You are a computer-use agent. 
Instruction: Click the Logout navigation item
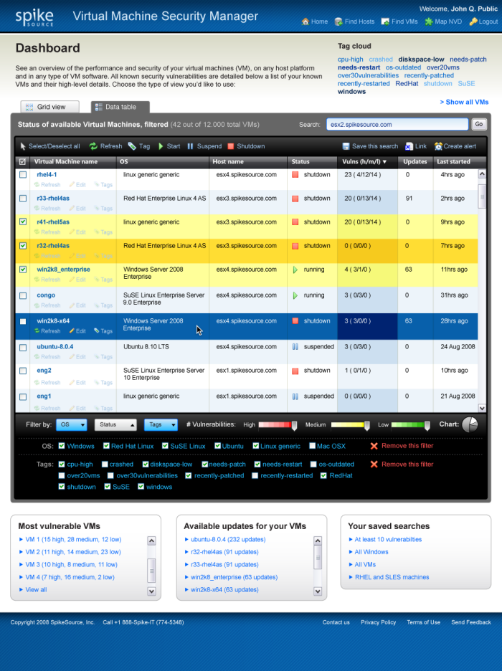(483, 22)
